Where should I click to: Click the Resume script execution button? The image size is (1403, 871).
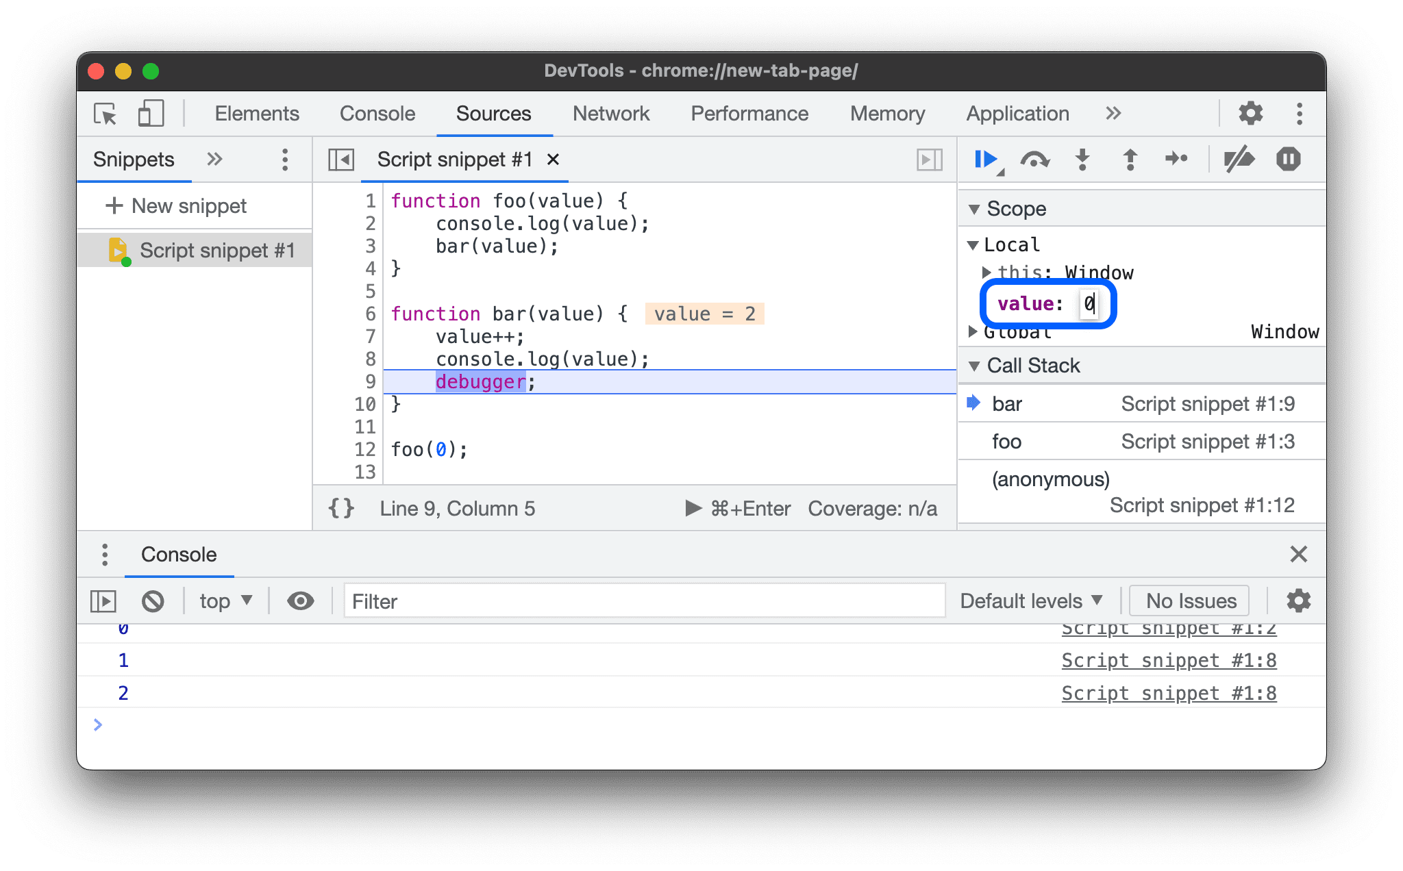pos(984,159)
